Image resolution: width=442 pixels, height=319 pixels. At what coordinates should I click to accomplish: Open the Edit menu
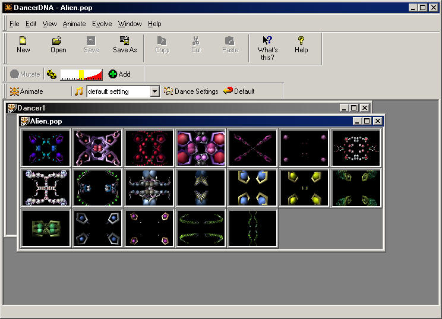(31, 24)
